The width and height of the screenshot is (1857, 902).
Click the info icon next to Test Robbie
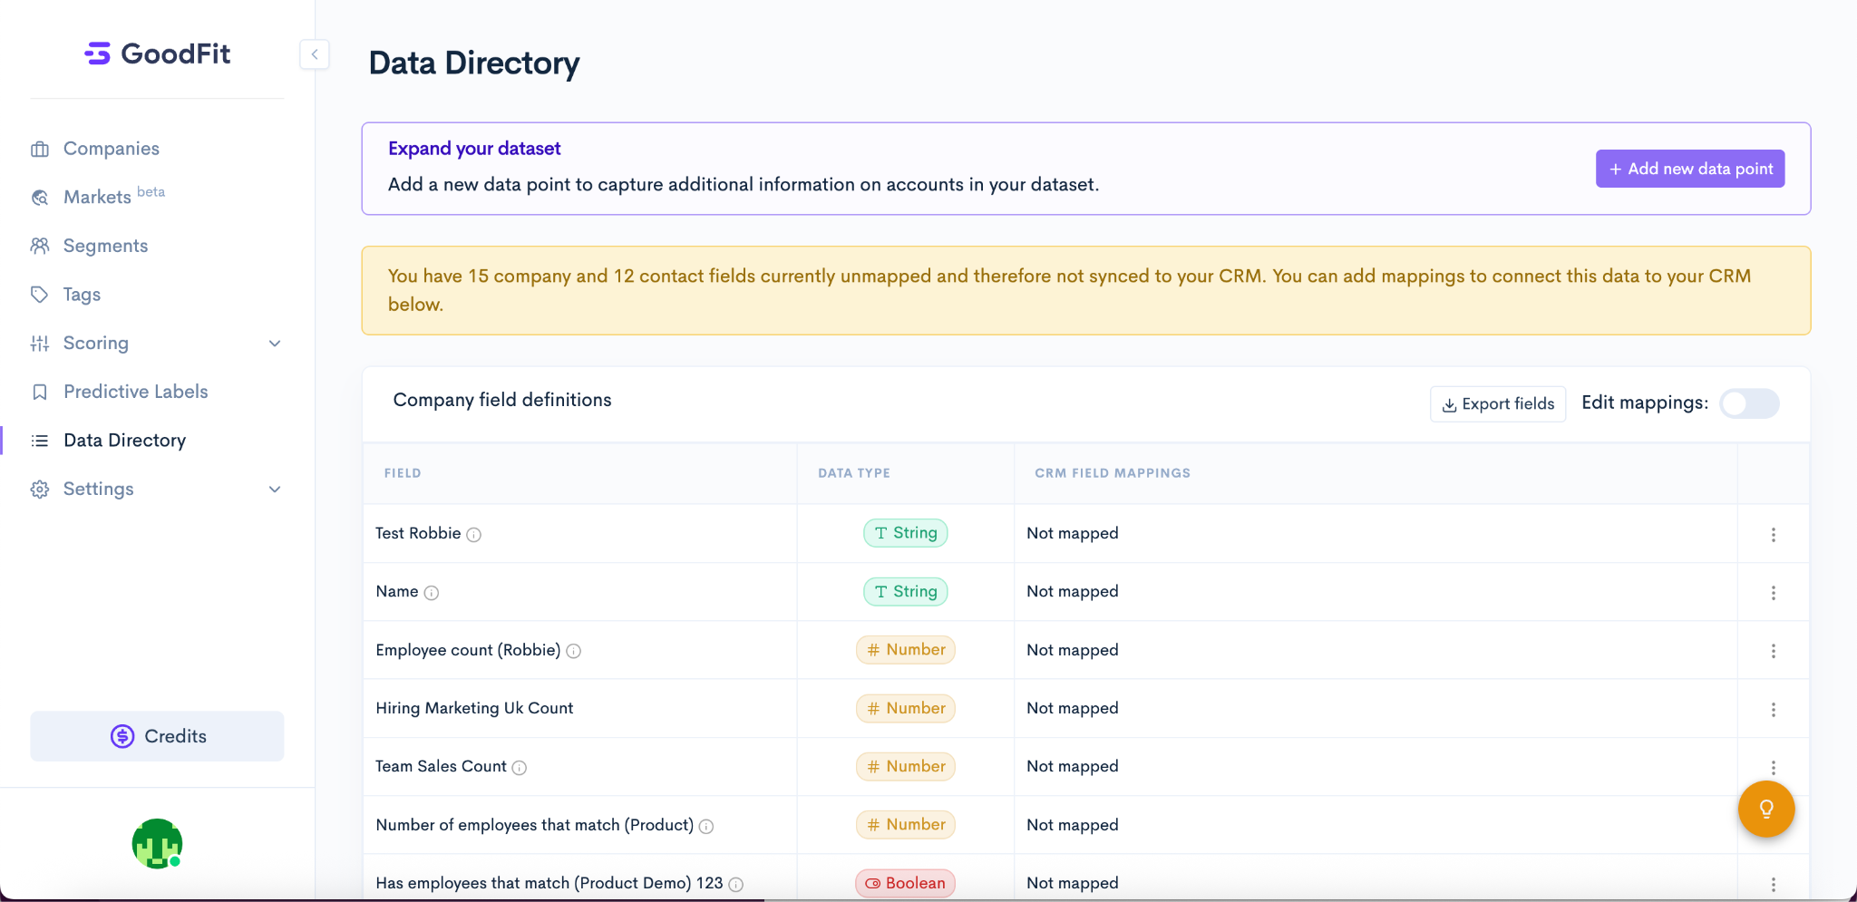[x=473, y=535]
